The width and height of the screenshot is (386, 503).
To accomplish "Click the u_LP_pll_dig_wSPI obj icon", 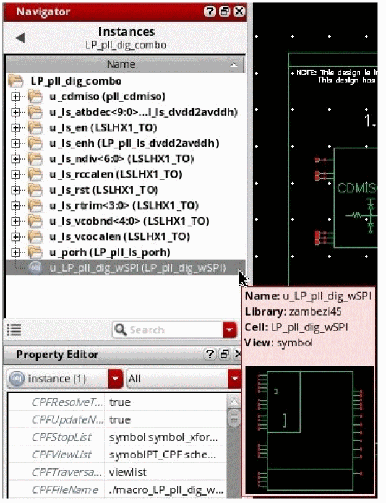I will (x=35, y=267).
